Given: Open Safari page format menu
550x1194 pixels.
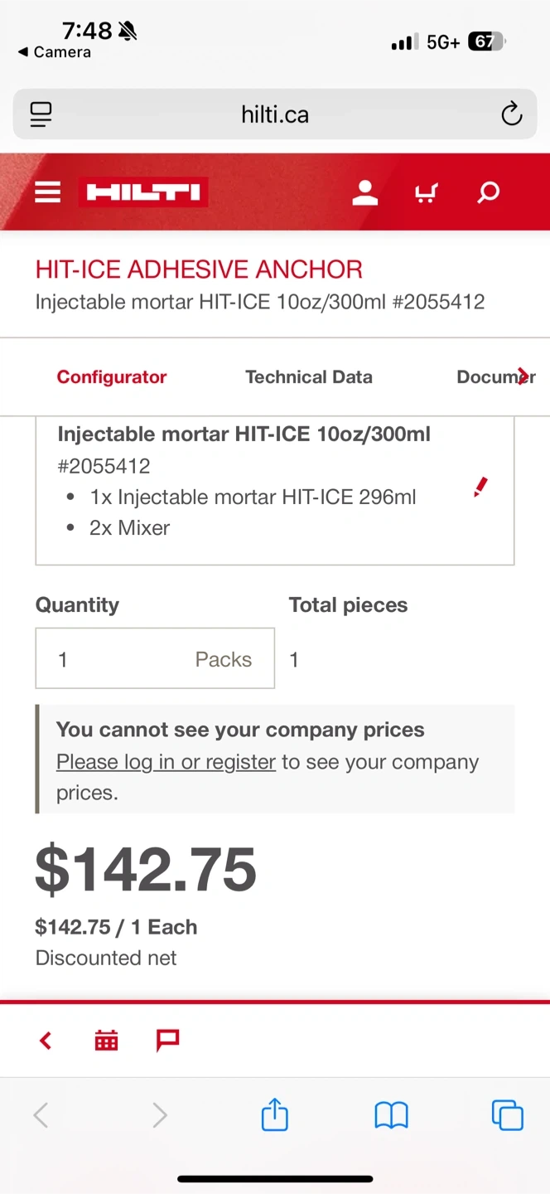Looking at the screenshot, I should pyautogui.click(x=41, y=114).
